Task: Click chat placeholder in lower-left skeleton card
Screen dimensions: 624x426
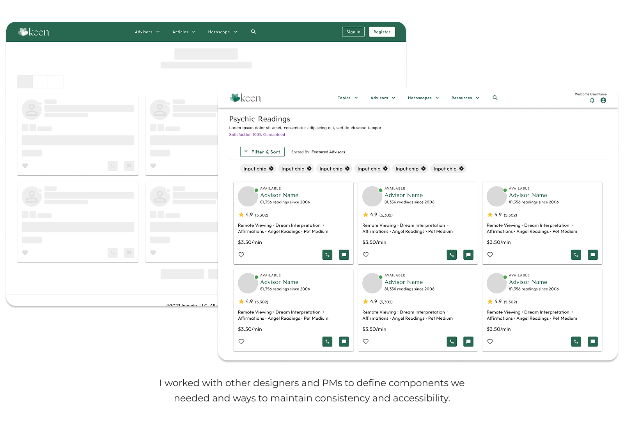Action: click(x=129, y=253)
